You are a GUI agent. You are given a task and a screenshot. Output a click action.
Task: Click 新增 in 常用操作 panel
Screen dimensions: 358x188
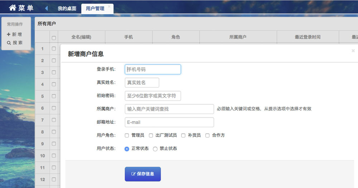(14, 34)
